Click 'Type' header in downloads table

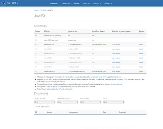(105, 112)
